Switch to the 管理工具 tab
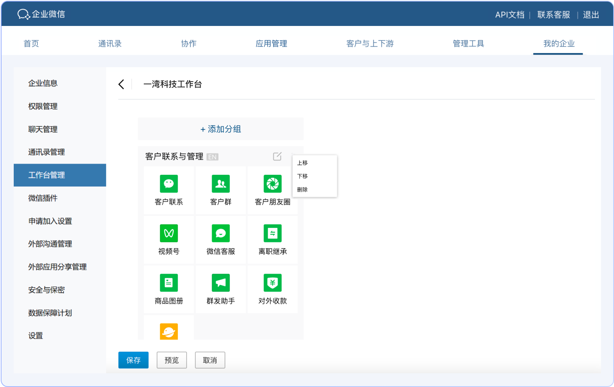Viewport: 614px width, 387px height. (468, 44)
